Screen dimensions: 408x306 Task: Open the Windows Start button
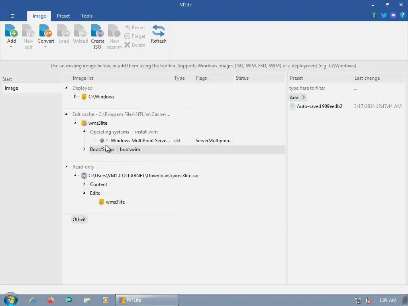click(10, 300)
